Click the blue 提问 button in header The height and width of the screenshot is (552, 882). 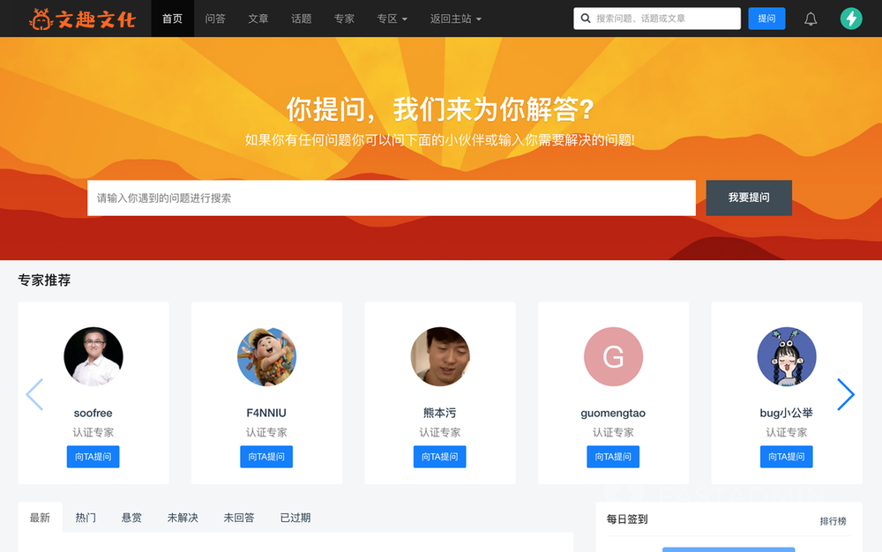coord(766,19)
